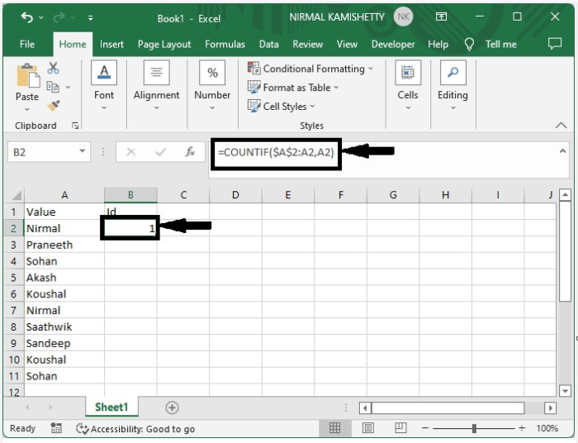Screen dimensions: 578x443
Task: Open the Name Box dropdown arrow
Action: pyautogui.click(x=83, y=151)
